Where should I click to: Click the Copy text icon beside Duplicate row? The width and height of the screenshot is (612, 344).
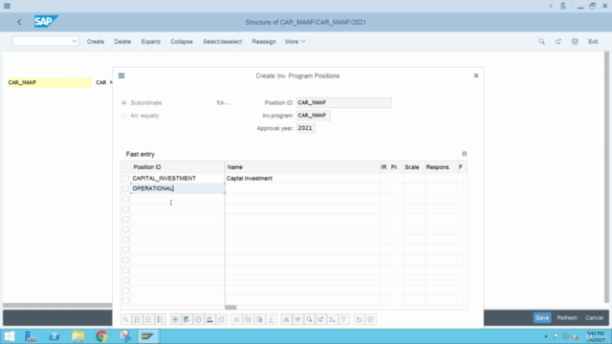tap(221, 319)
